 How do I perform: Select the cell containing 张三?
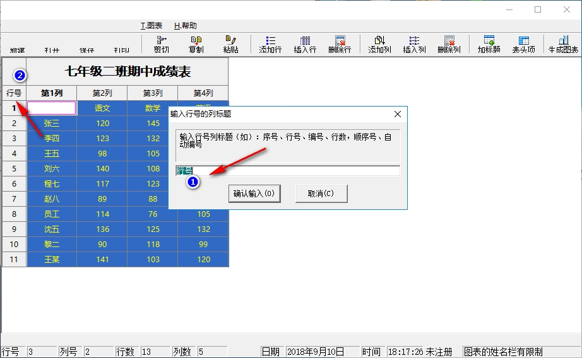pyautogui.click(x=52, y=124)
